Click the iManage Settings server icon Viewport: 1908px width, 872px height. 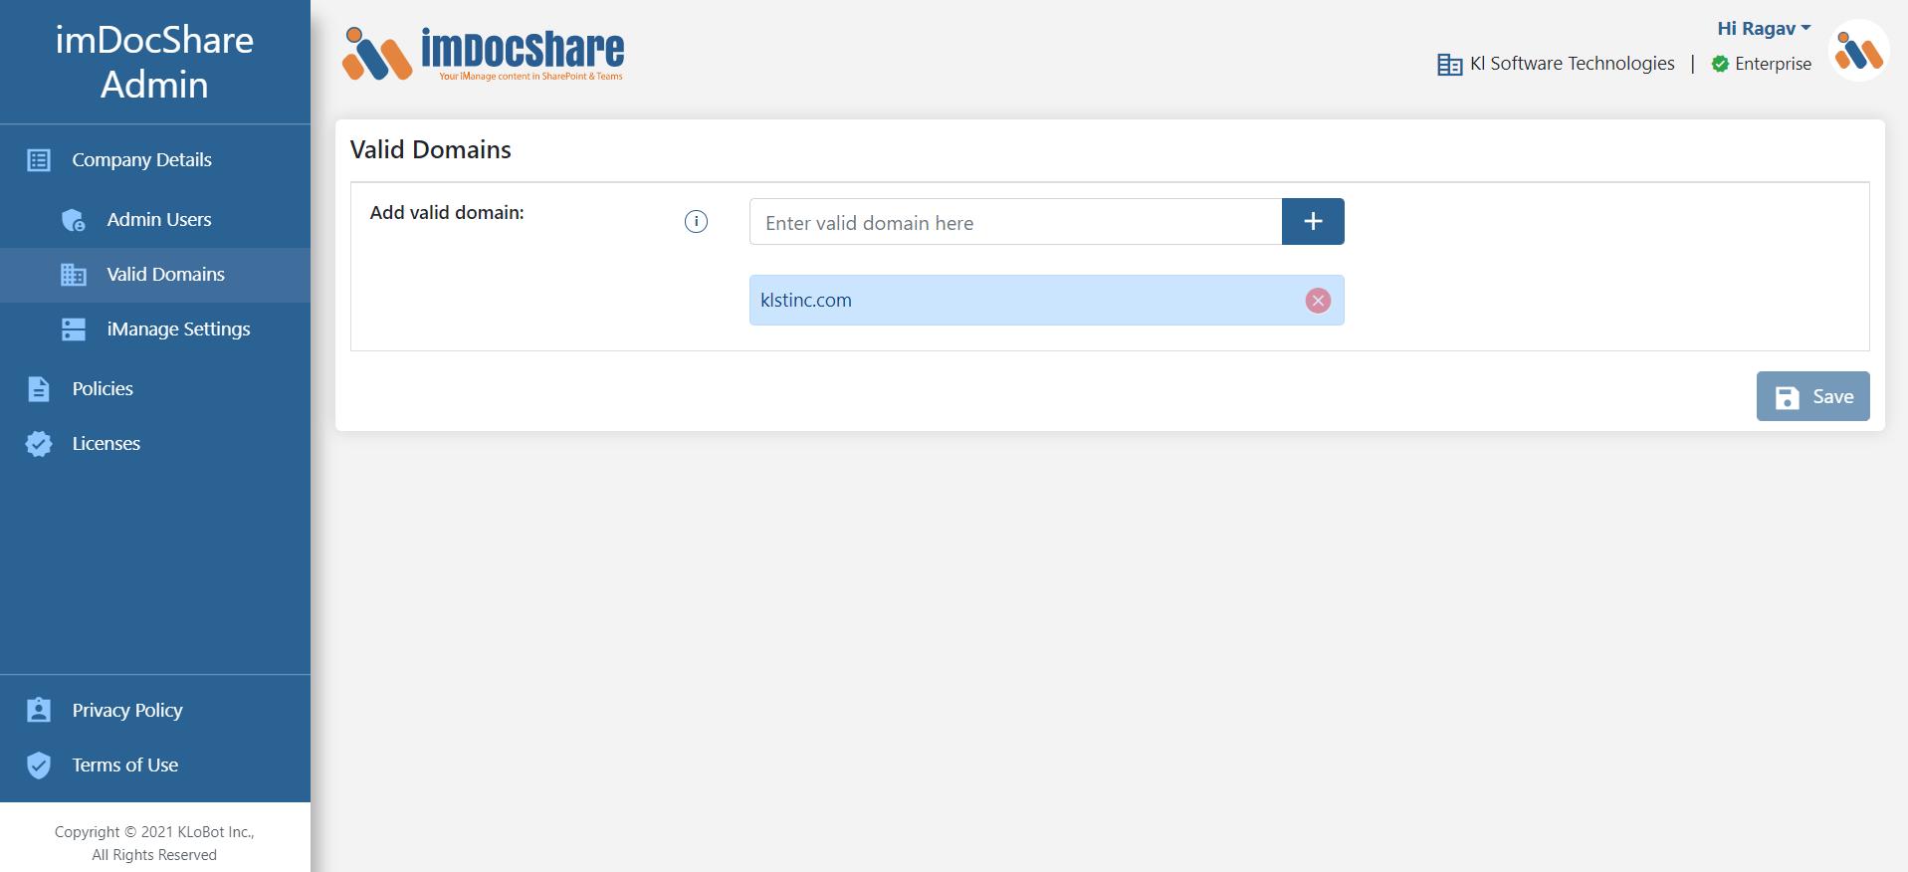(74, 329)
